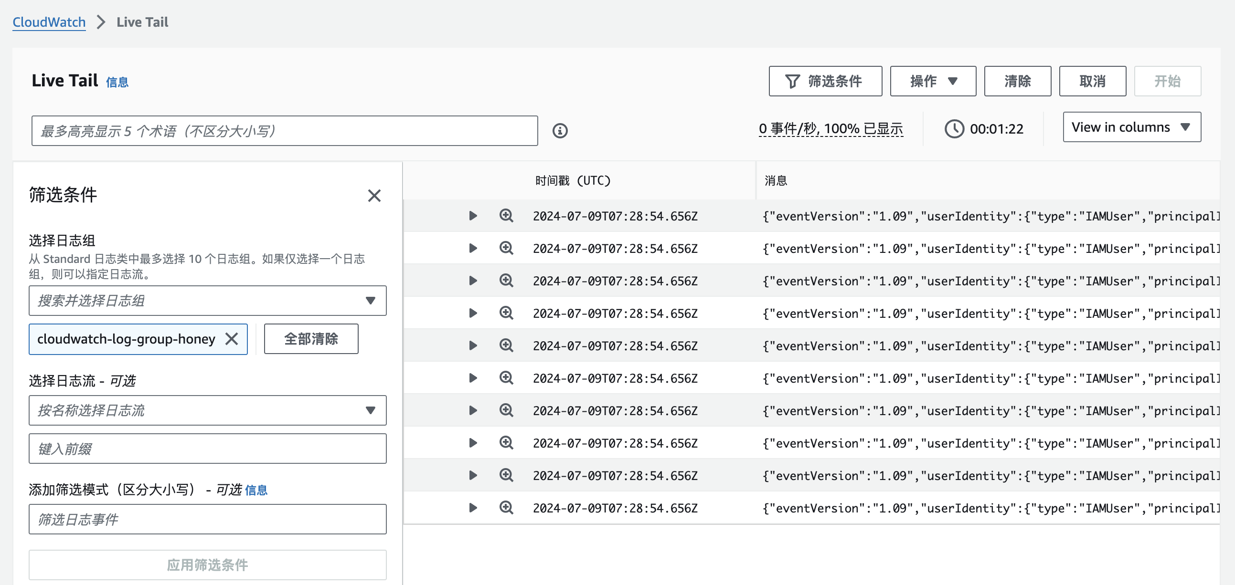This screenshot has height=585, width=1235.
Task: Open the 按名称选择日志流 log stream dropdown
Action: pos(207,410)
